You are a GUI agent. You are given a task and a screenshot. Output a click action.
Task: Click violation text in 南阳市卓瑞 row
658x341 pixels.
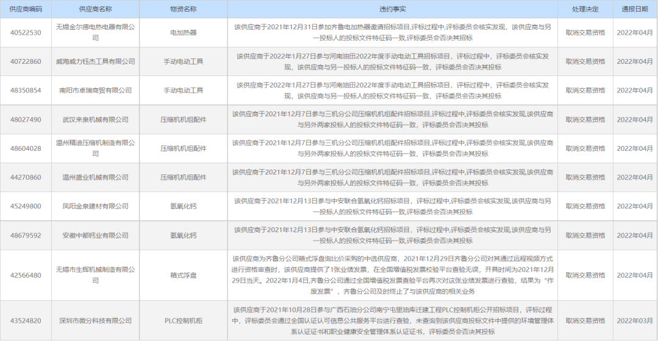tap(392, 91)
